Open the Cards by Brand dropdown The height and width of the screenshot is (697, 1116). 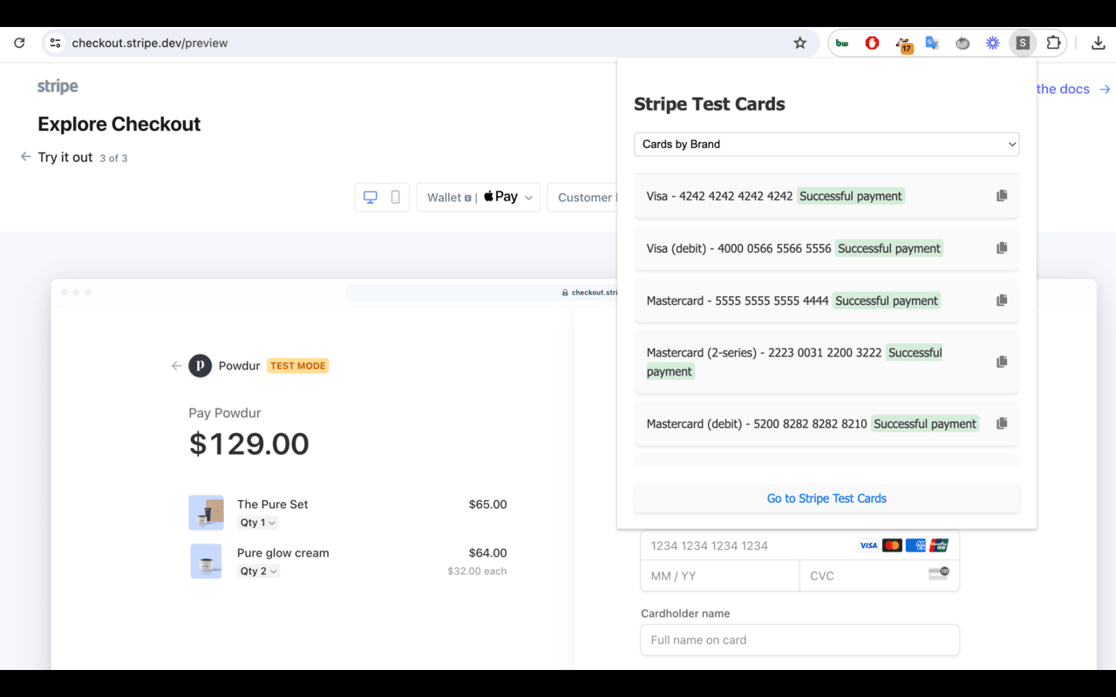tap(826, 144)
